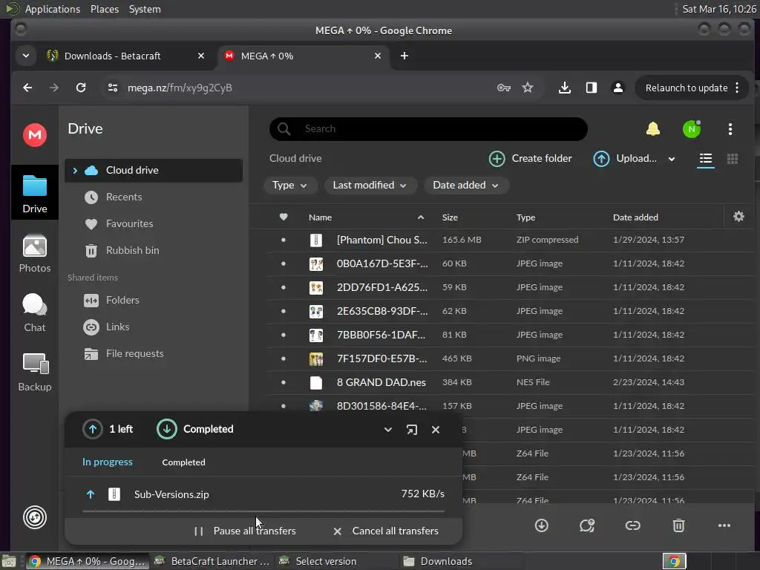760x570 pixels.
Task: Collapse the transfers panel with chevron
Action: click(x=387, y=430)
